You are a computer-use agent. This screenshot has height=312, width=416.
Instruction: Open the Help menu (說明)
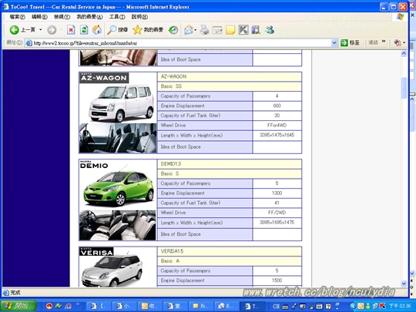click(139, 17)
